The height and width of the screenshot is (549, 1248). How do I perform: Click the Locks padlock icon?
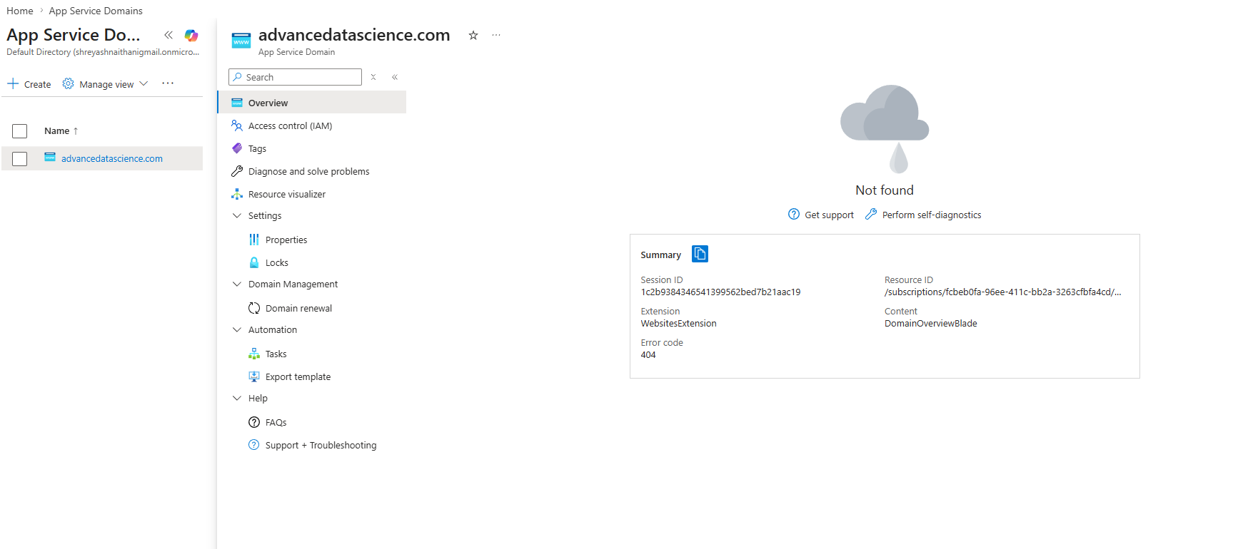254,262
